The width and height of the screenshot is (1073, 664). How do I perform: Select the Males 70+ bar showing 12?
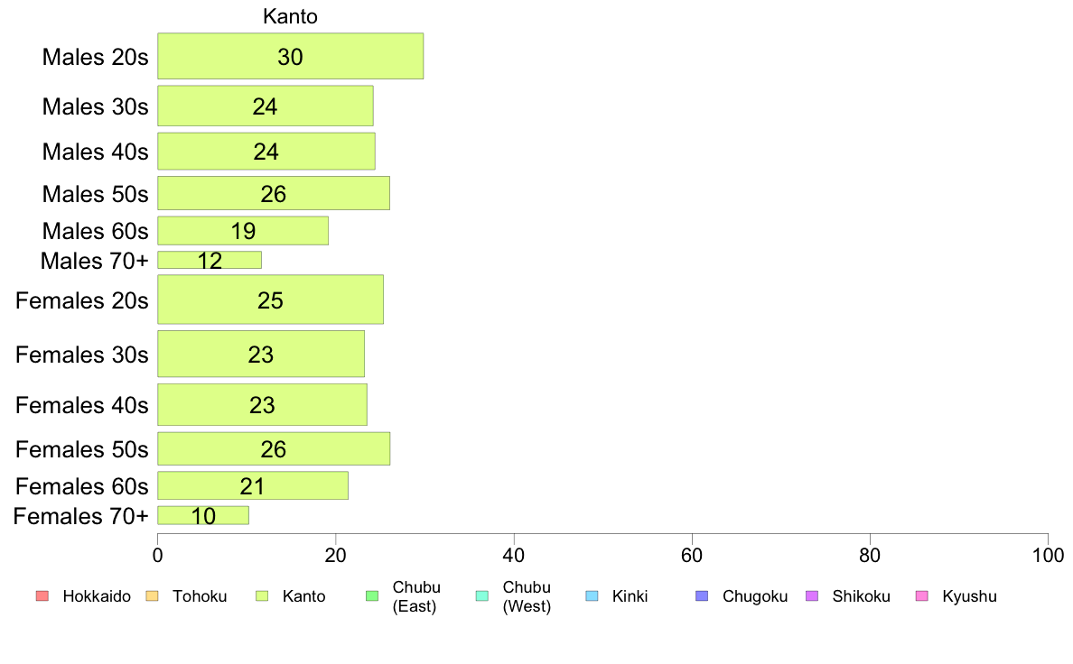(x=210, y=260)
